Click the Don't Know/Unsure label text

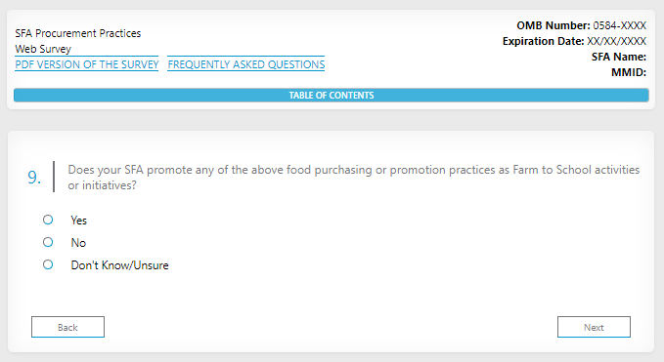tap(120, 265)
